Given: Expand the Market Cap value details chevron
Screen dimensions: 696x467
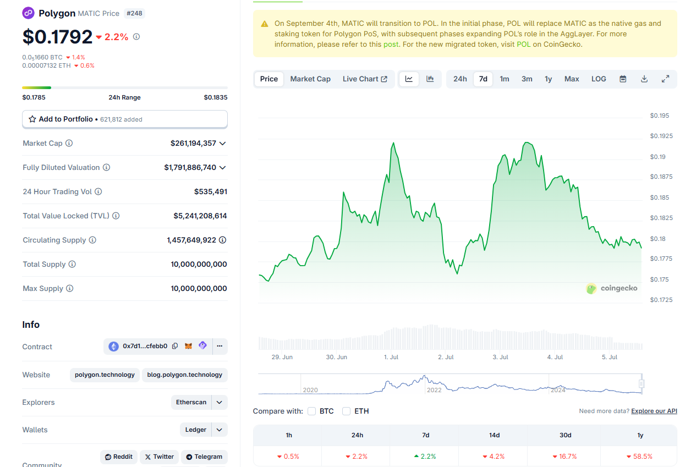Looking at the screenshot, I should (x=222, y=143).
